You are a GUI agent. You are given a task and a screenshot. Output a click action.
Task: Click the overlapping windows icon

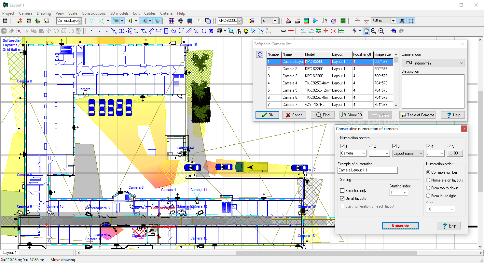(x=208, y=21)
